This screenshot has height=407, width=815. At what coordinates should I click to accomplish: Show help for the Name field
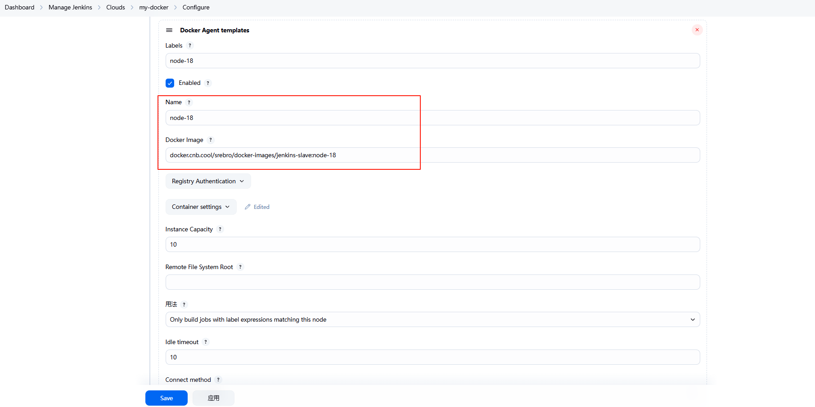[x=189, y=102]
